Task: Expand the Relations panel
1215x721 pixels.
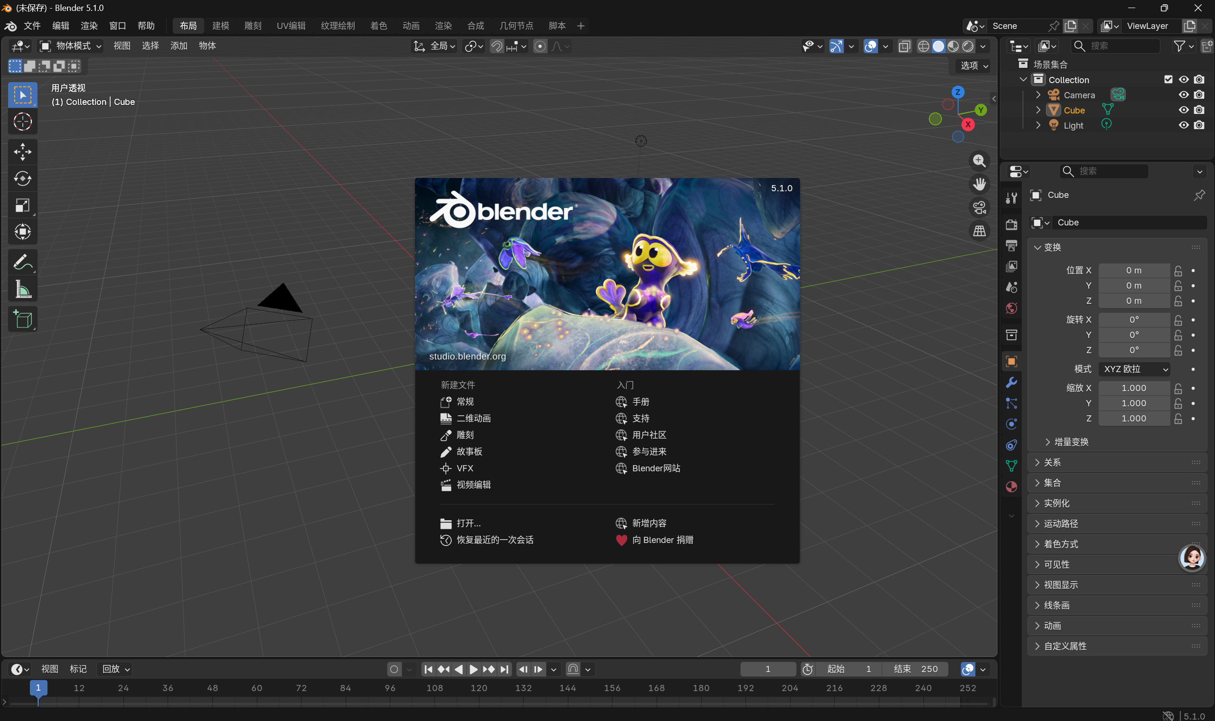Action: click(1052, 462)
